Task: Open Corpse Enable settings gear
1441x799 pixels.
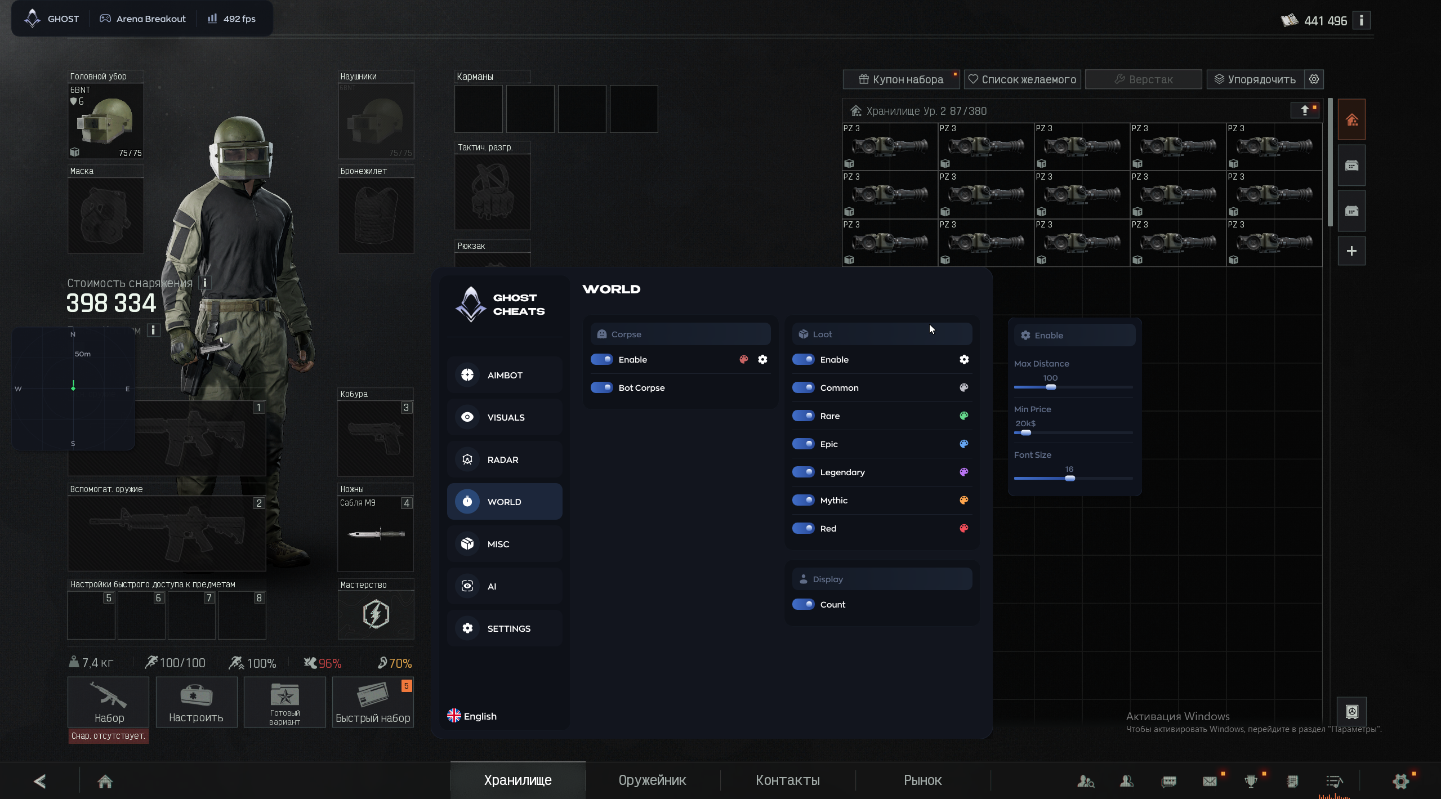Action: click(x=762, y=359)
